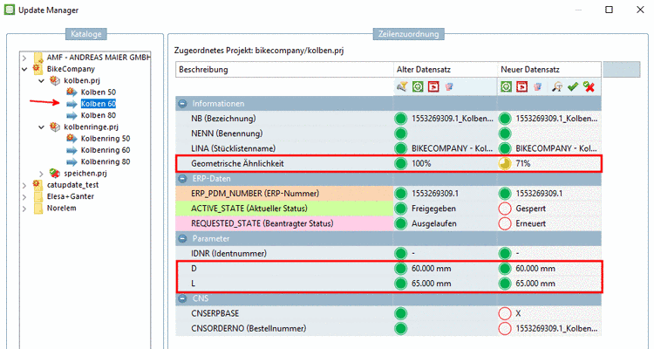The width and height of the screenshot is (654, 349).
Task: Expand the speichen.prj tree node
Action: click(41, 174)
